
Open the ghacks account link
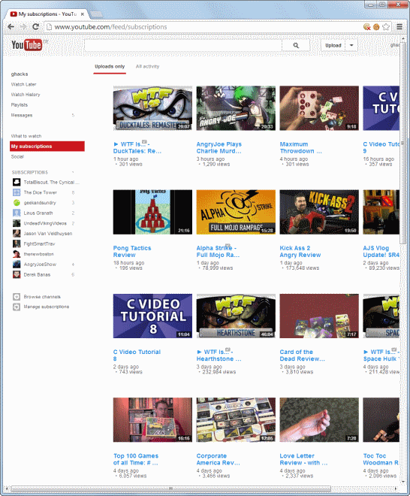pos(20,74)
